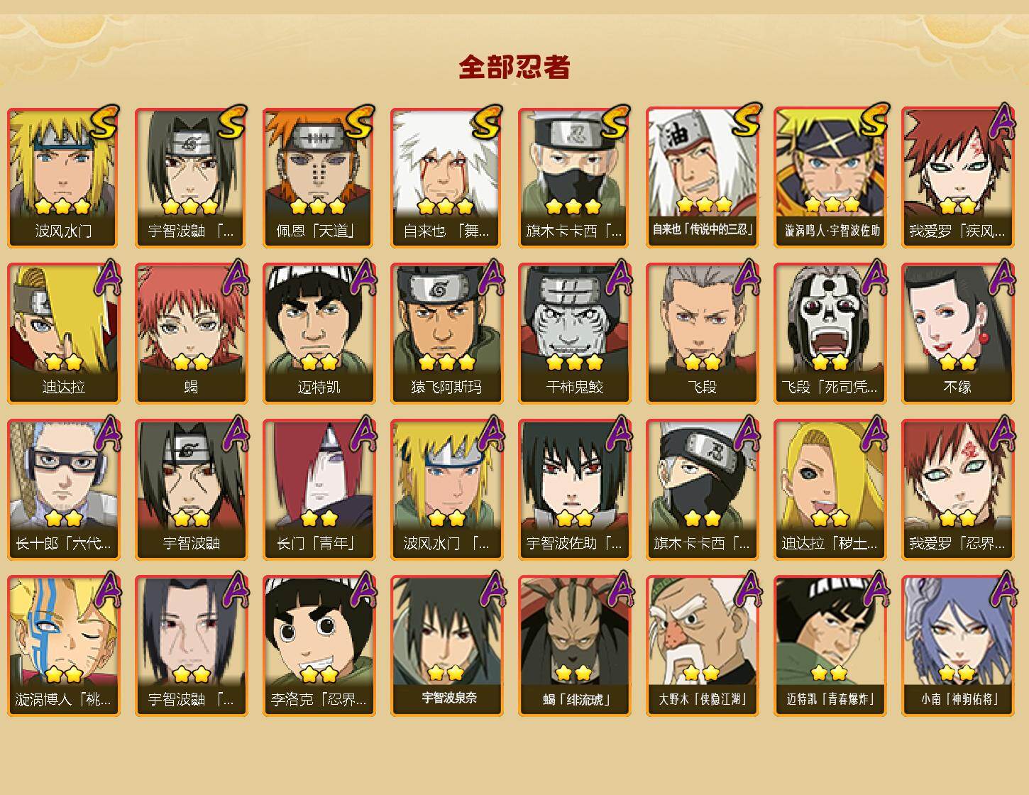Open the 干柿鬼鲛 character card
The width and height of the screenshot is (1029, 795).
pos(574,334)
